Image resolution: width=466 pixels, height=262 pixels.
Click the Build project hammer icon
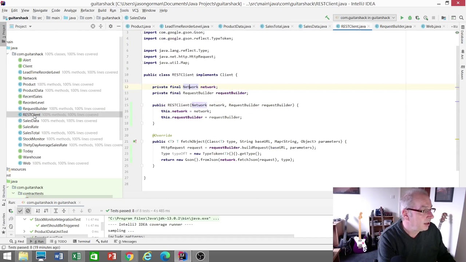pos(327,17)
